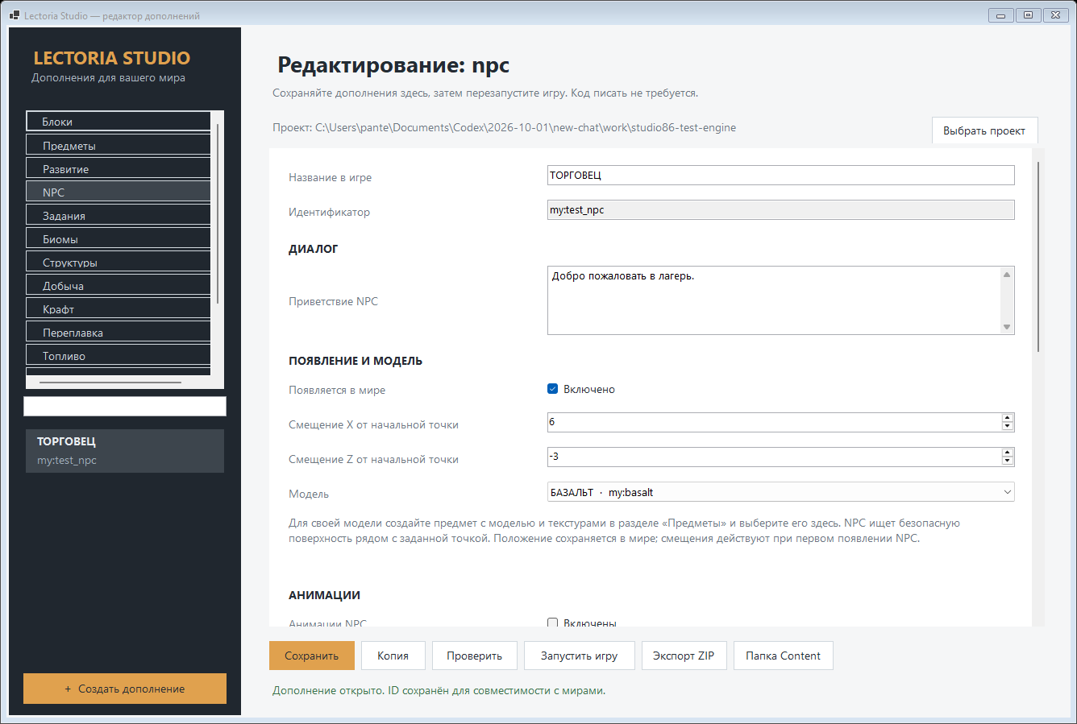Click the category list vertical scrollbar
Viewport: 1077px width, 724px height.
(x=218, y=213)
